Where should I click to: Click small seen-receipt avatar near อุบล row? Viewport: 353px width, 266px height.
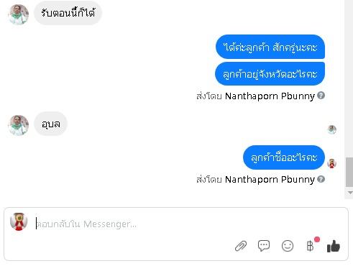click(331, 129)
